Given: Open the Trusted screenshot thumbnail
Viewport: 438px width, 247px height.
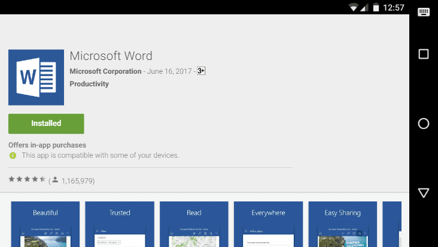Looking at the screenshot, I should (120, 224).
